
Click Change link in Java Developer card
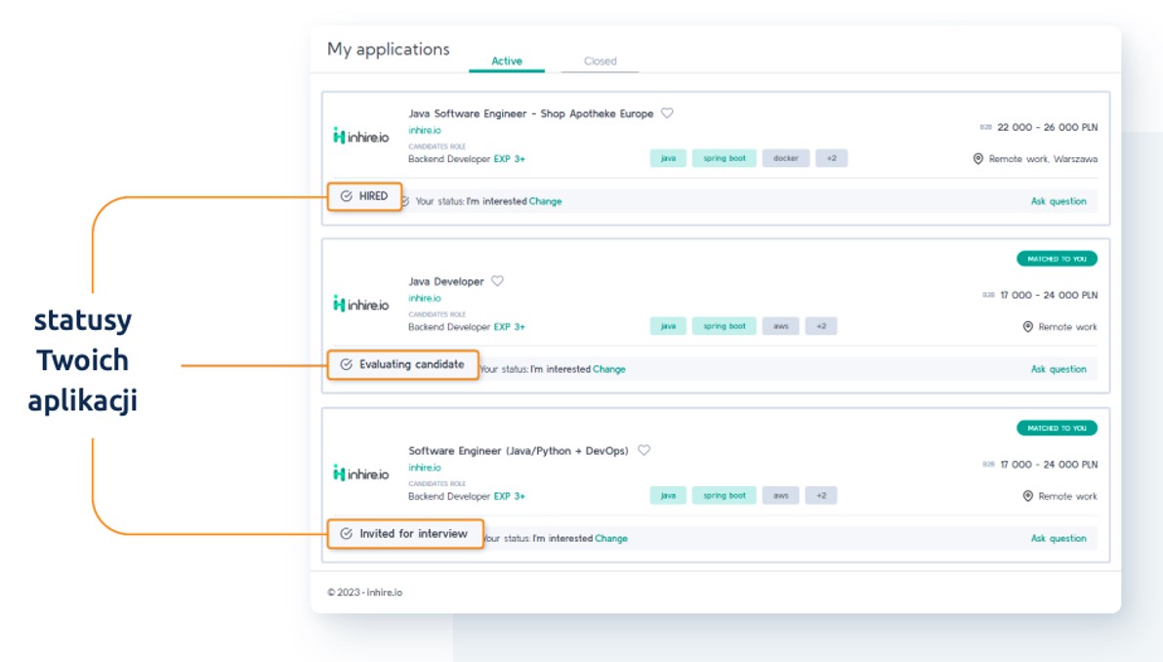tap(609, 369)
